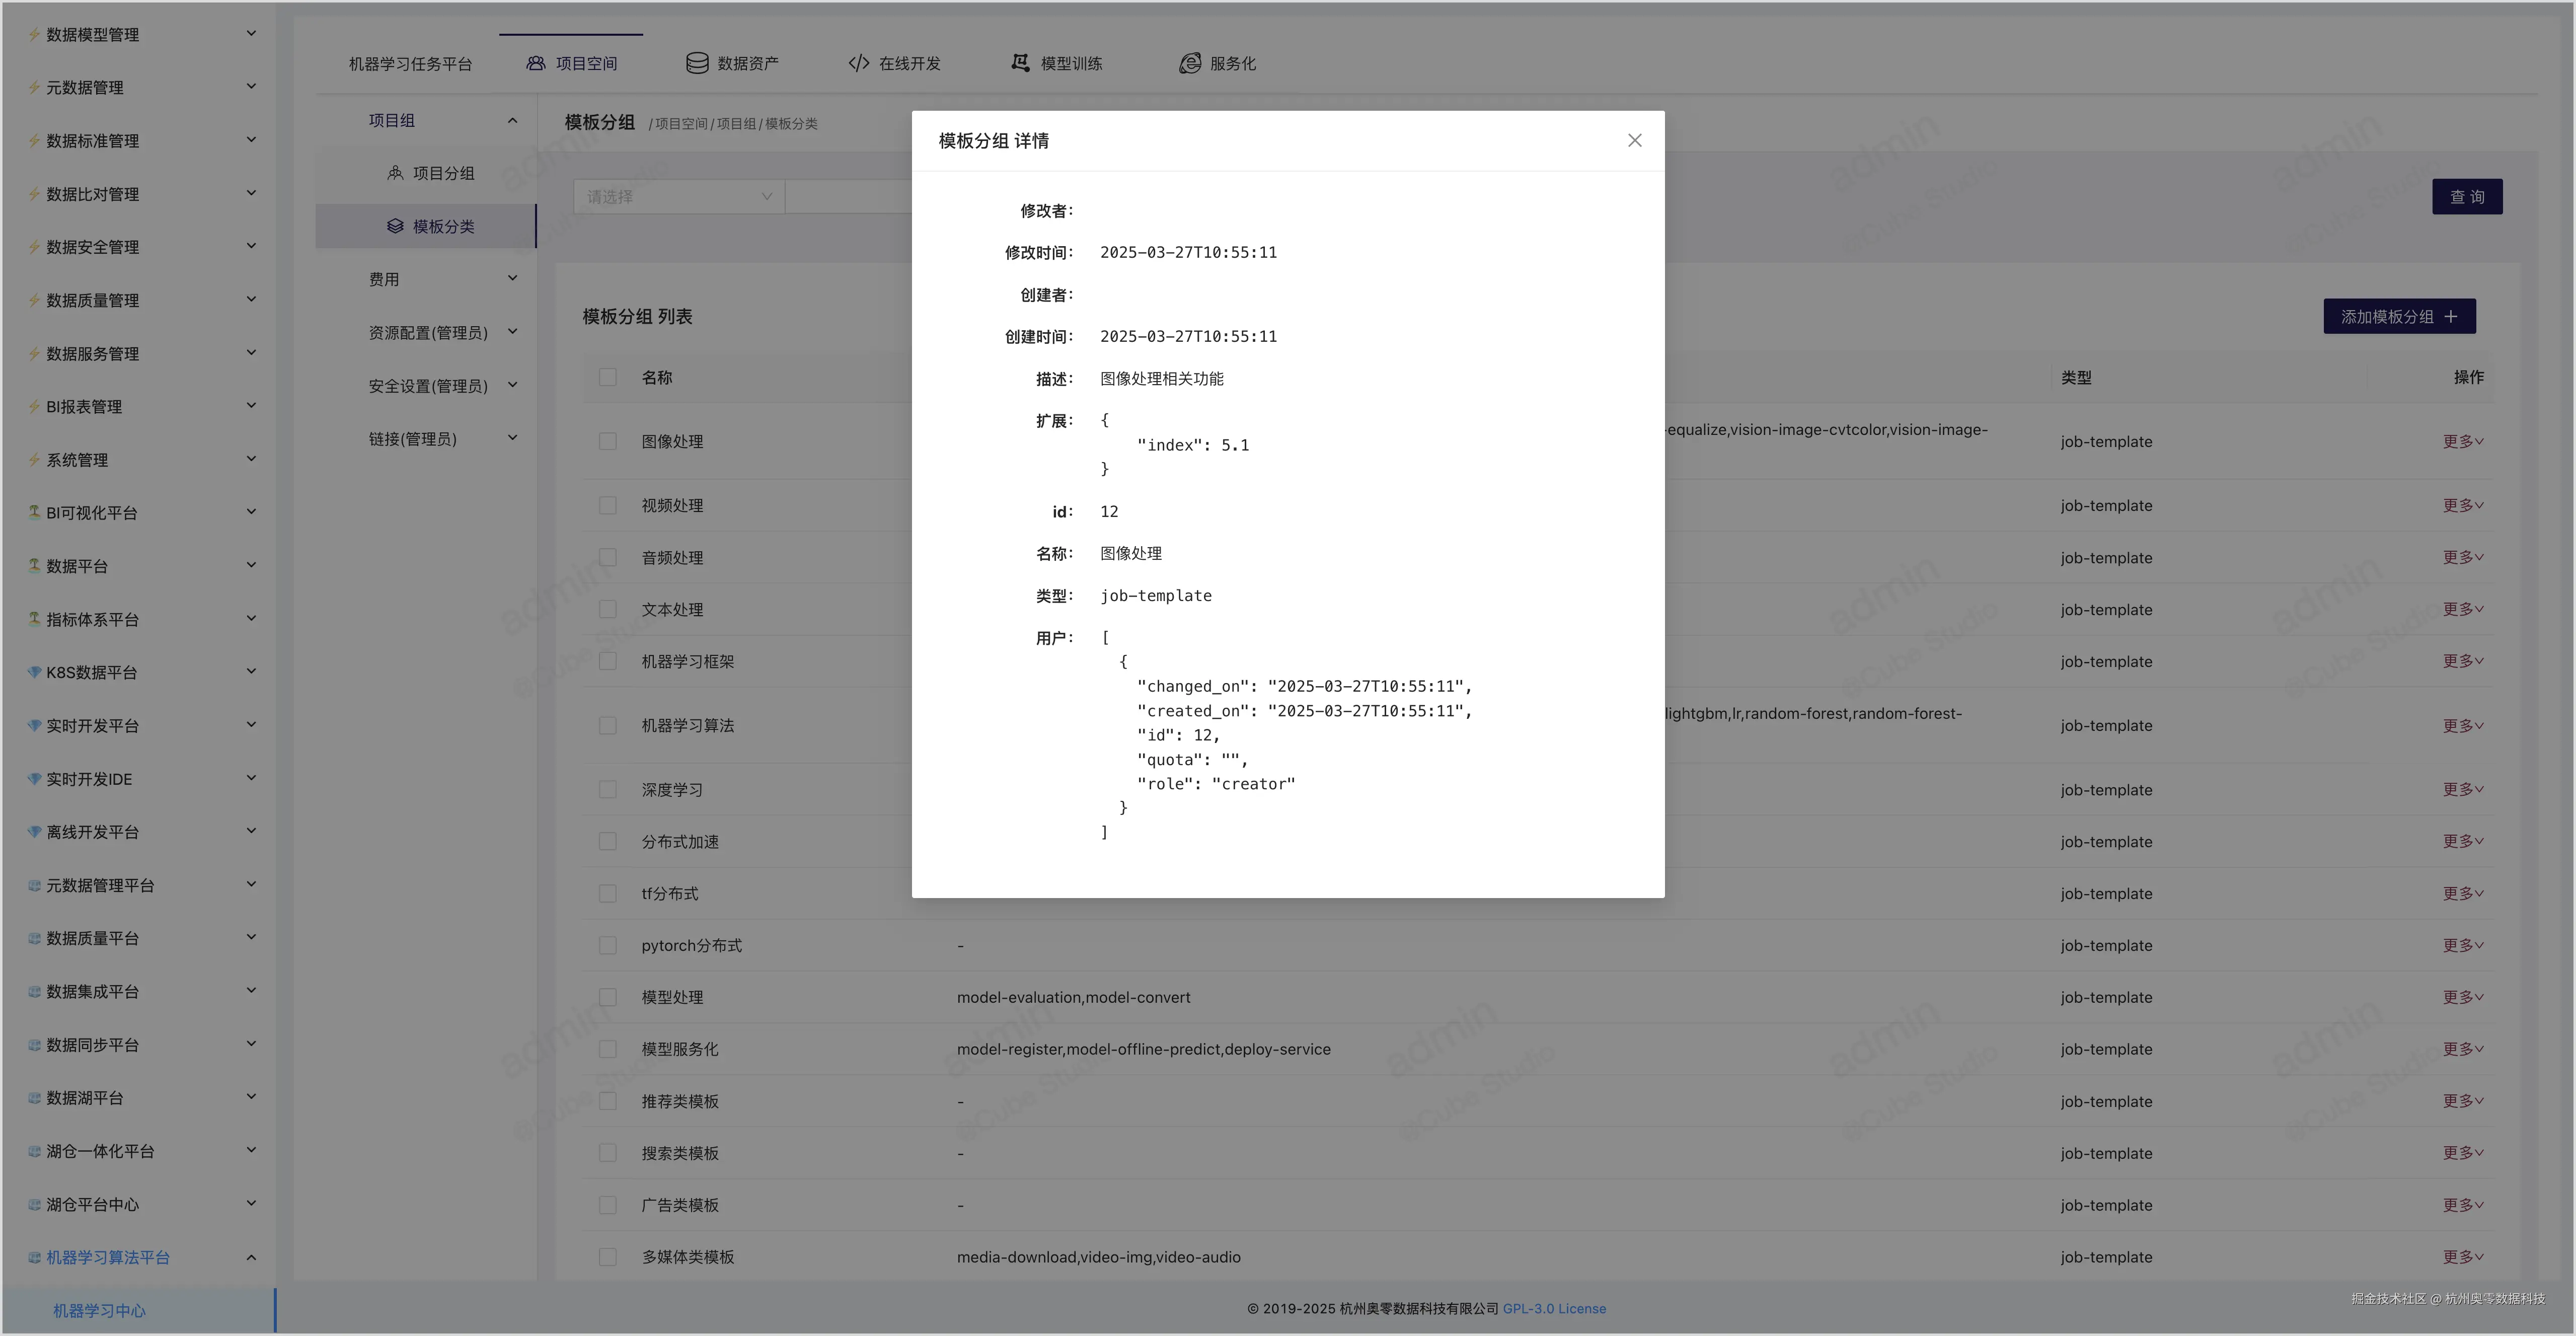Open 更多 dropdown for 多媒体类模板 row
The height and width of the screenshot is (1336, 2576).
pyautogui.click(x=2462, y=1257)
